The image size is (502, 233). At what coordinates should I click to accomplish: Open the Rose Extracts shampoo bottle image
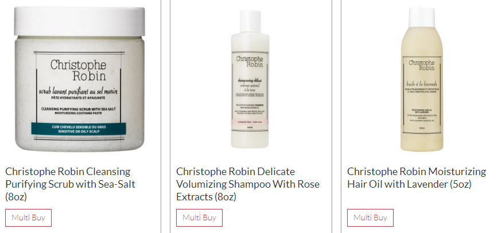[x=250, y=79]
